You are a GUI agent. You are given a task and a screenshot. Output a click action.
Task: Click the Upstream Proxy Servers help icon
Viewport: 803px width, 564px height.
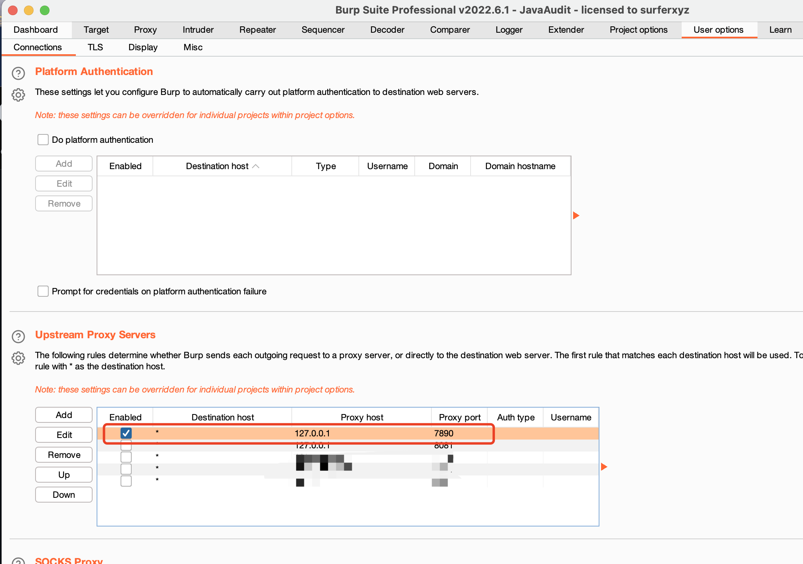(18, 337)
